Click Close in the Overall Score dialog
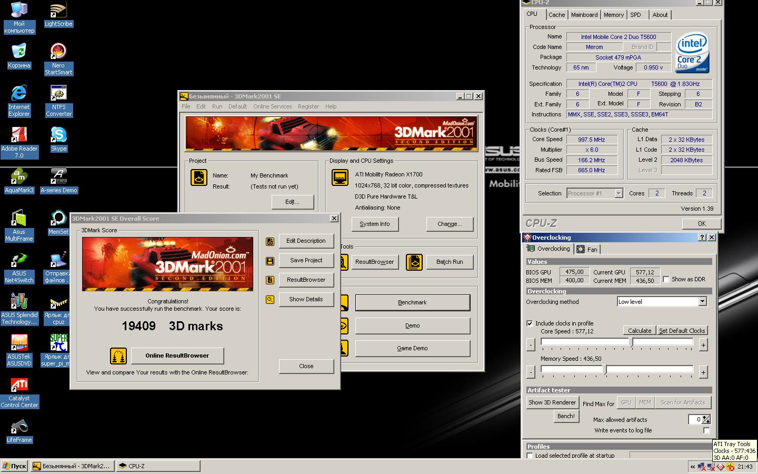758x474 pixels. 306,367
